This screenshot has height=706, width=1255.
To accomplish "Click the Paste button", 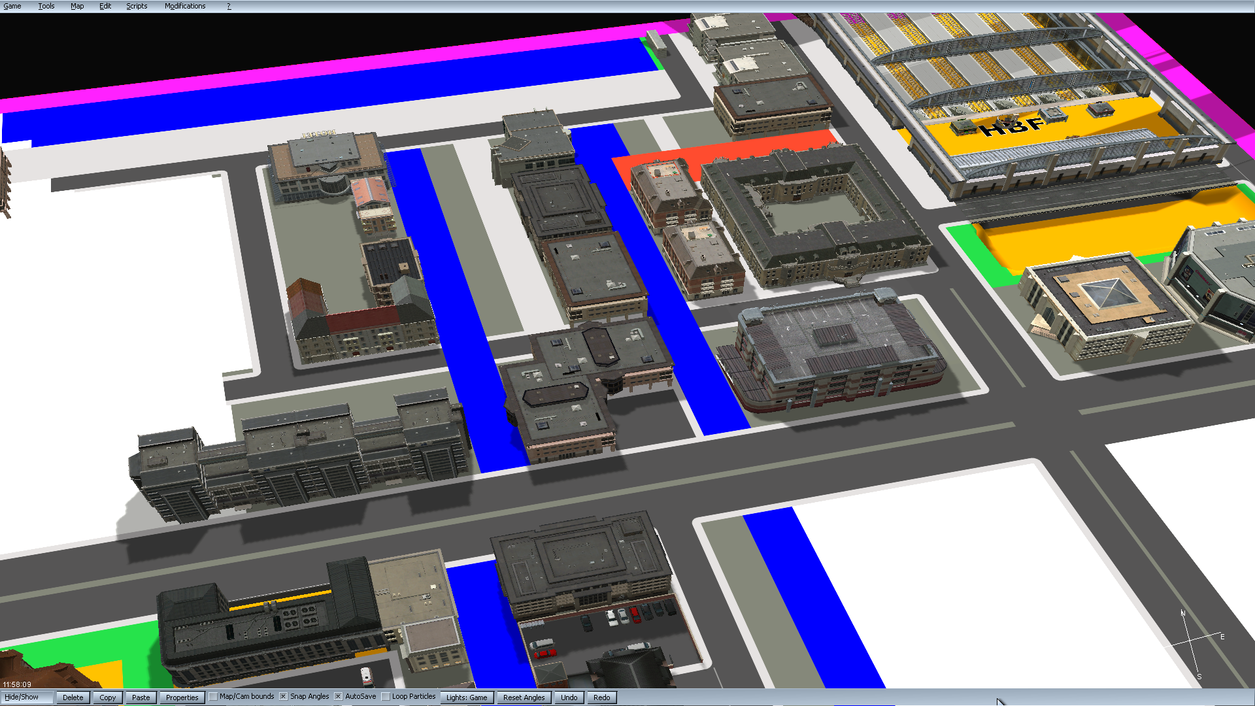I will coord(141,698).
